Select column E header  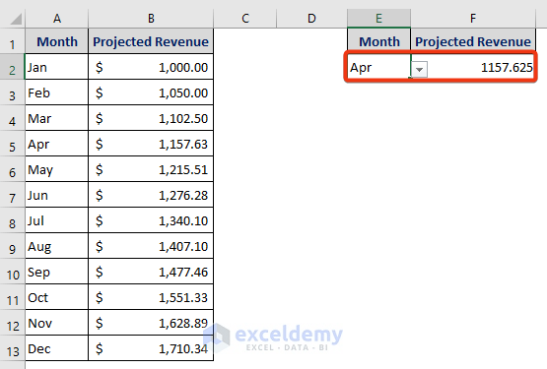[x=378, y=18]
